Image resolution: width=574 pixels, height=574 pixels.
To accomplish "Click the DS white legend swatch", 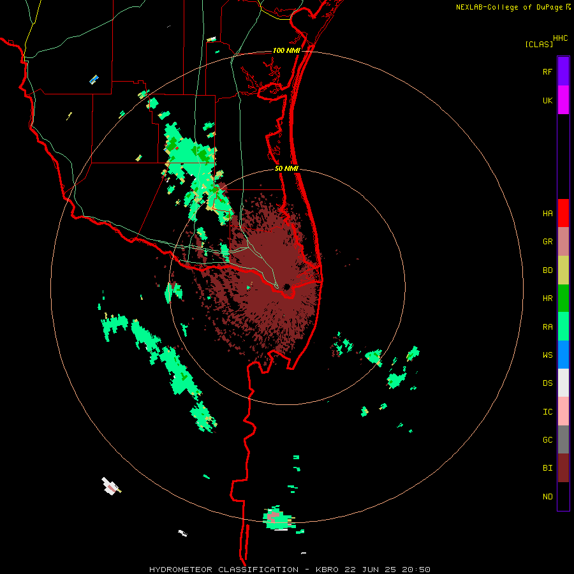I will click(563, 383).
